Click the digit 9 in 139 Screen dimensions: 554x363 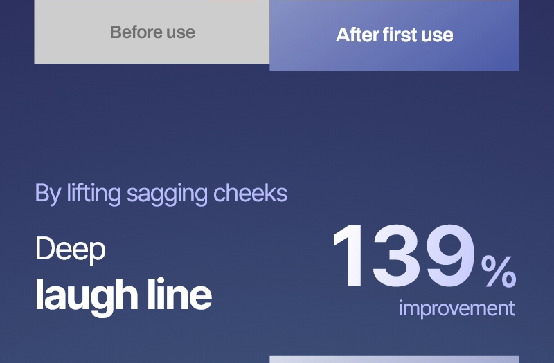pyautogui.click(x=450, y=256)
